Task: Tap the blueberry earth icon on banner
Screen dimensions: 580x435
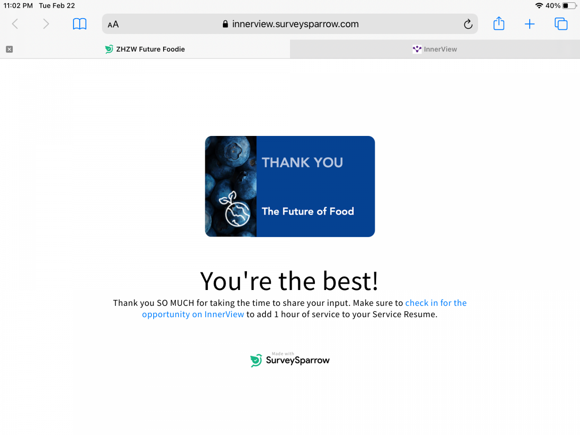Action: [x=234, y=209]
